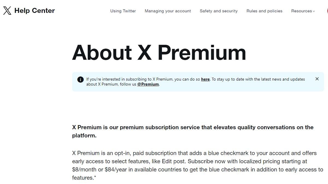Follow the @Premium link
328x184 pixels.
[148, 84]
